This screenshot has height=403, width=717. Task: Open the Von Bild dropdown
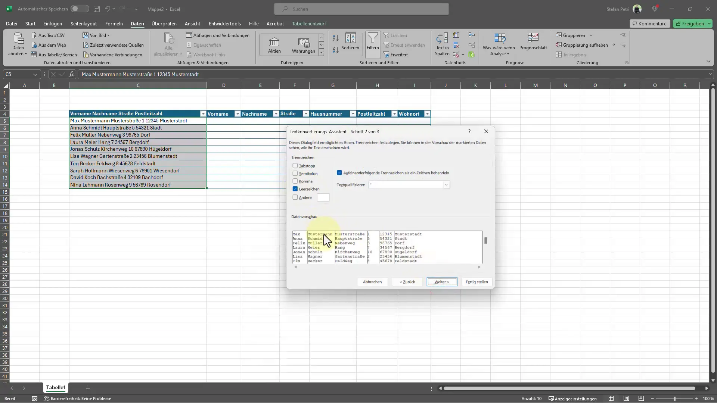[96, 35]
